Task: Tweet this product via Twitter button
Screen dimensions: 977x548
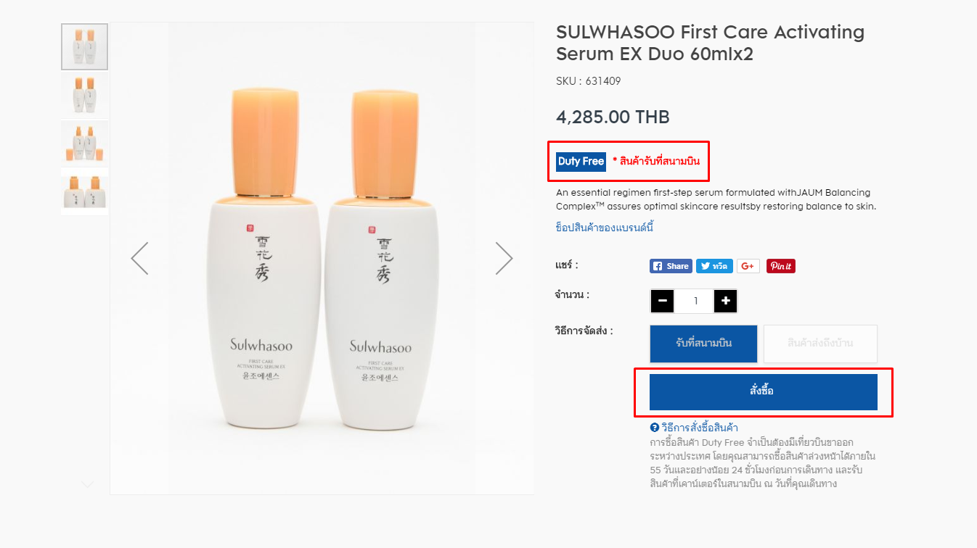Action: (714, 266)
